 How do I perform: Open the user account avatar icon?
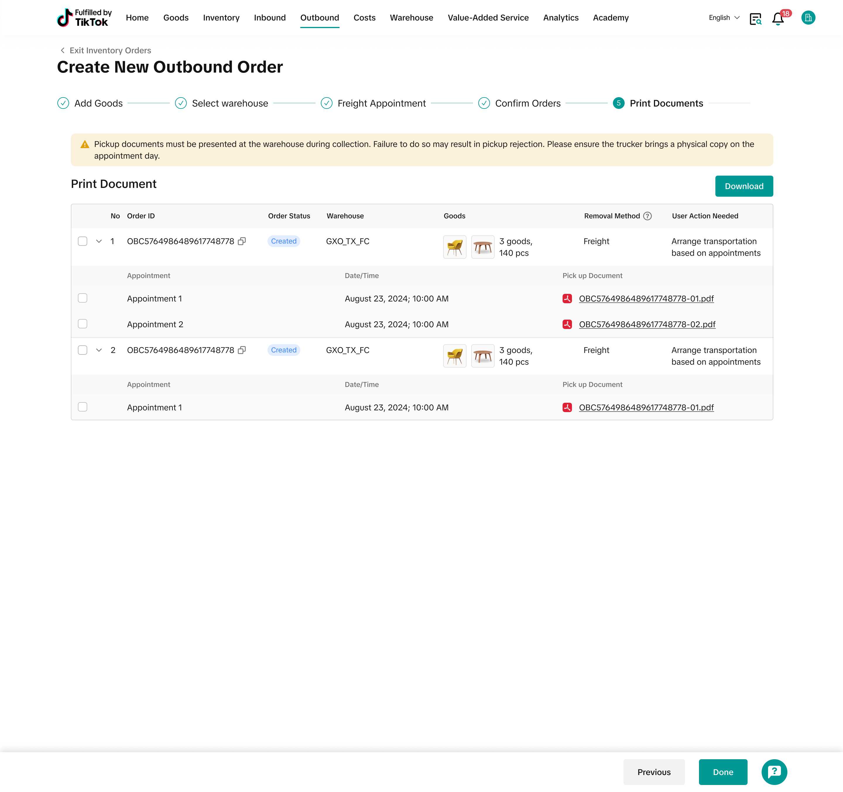point(808,18)
